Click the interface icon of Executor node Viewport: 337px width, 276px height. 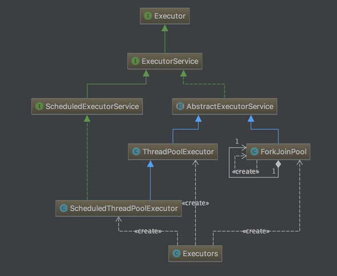coord(148,16)
